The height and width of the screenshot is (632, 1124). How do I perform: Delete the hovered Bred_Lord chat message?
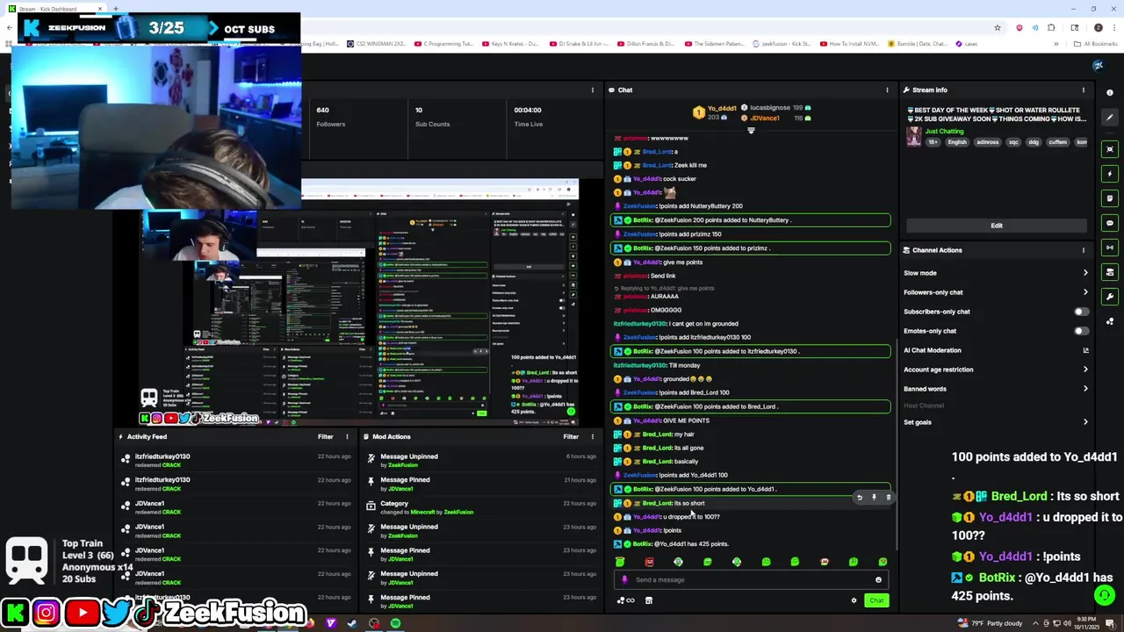pos(888,498)
